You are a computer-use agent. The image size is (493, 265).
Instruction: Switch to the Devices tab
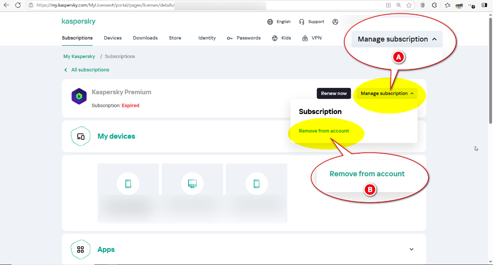click(x=113, y=38)
